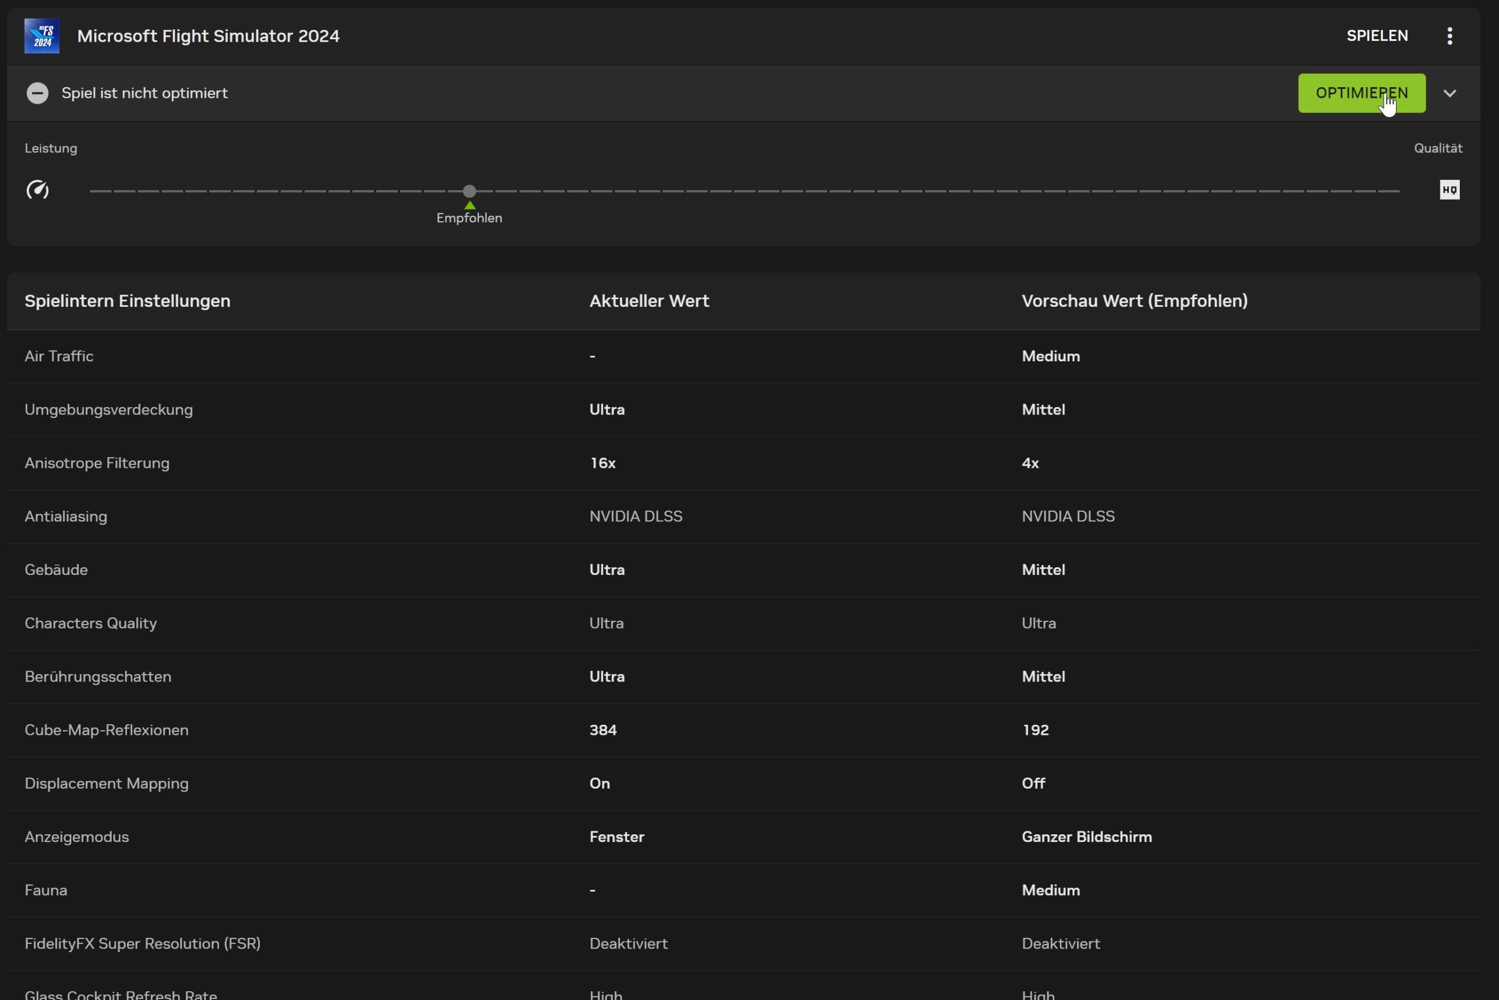This screenshot has width=1499, height=1000.
Task: Click the 4x recommended value
Action: 1030,463
